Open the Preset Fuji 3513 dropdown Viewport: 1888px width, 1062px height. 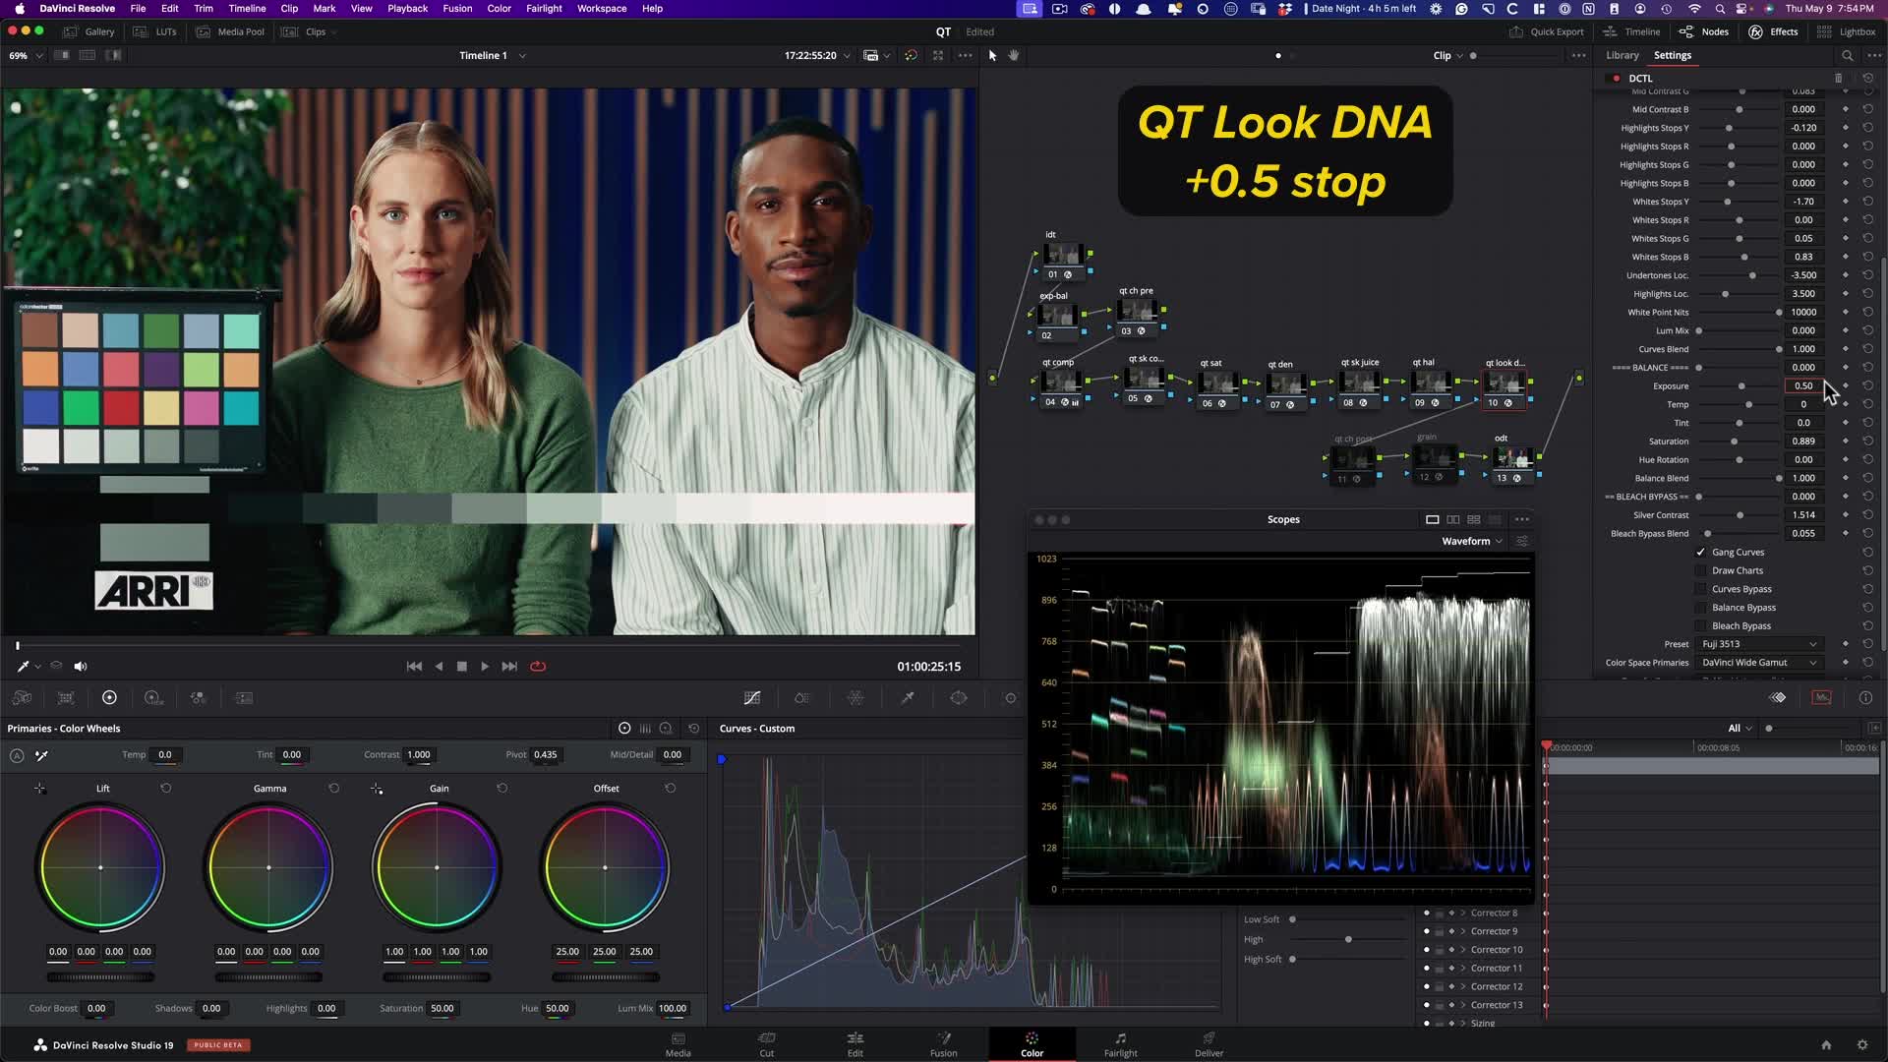coord(1758,644)
